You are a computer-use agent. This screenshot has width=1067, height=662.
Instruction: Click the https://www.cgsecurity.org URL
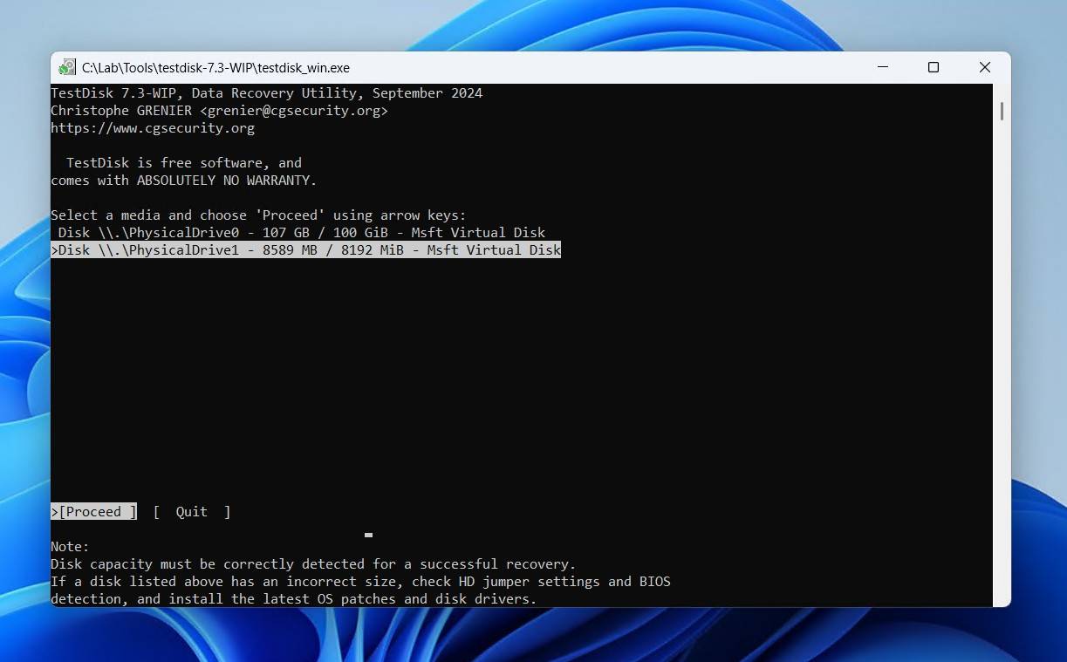click(x=153, y=128)
